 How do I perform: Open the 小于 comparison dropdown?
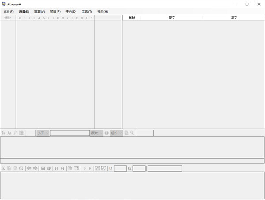43,133
